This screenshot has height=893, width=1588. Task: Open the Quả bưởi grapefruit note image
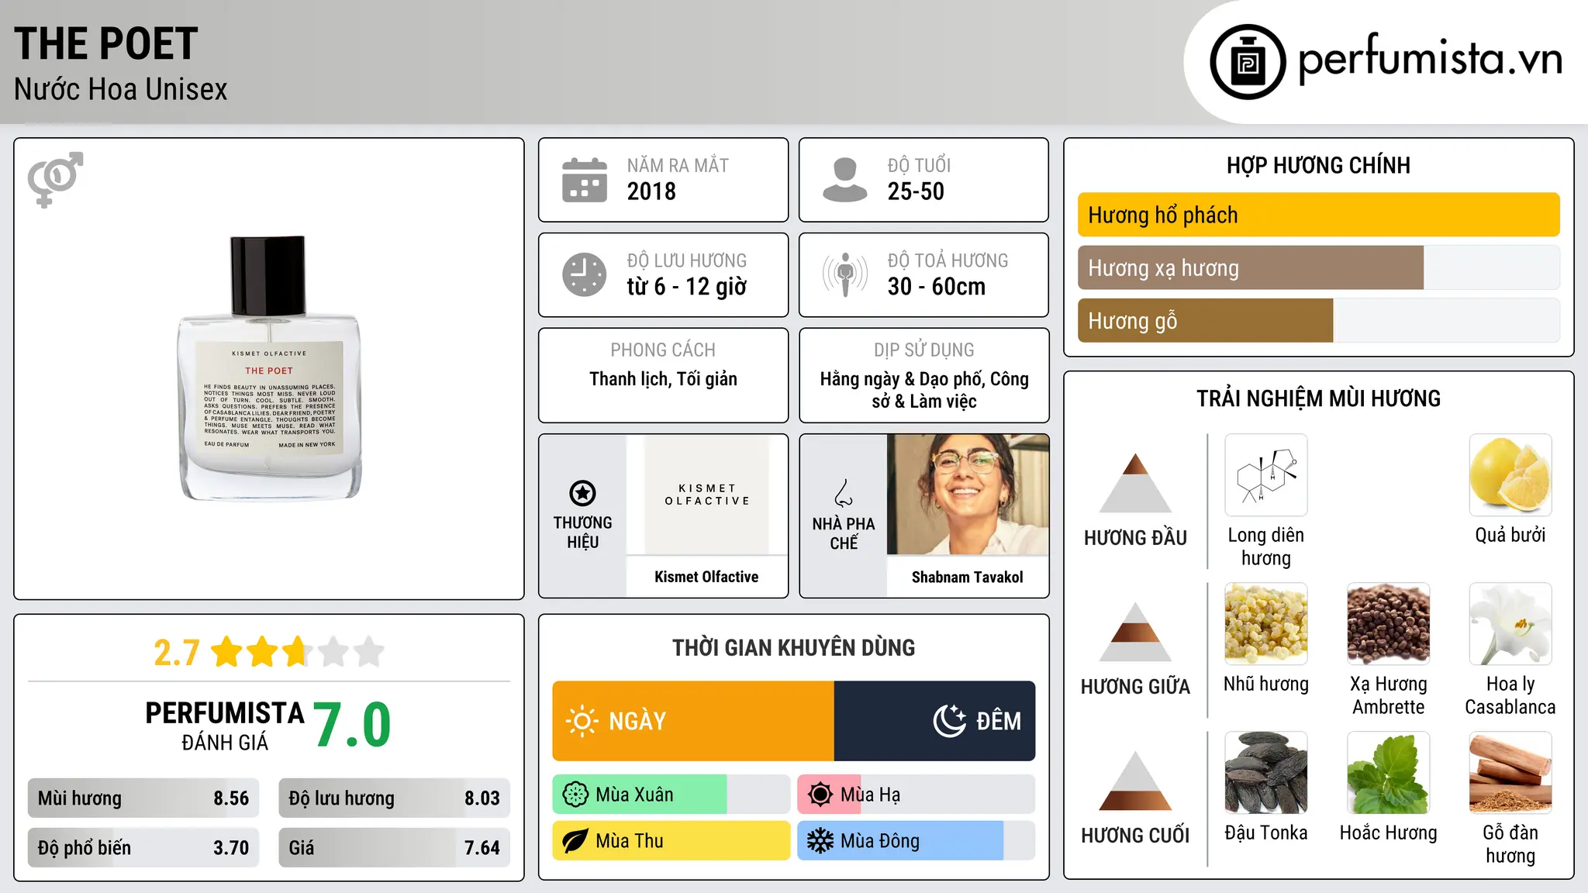[1510, 475]
